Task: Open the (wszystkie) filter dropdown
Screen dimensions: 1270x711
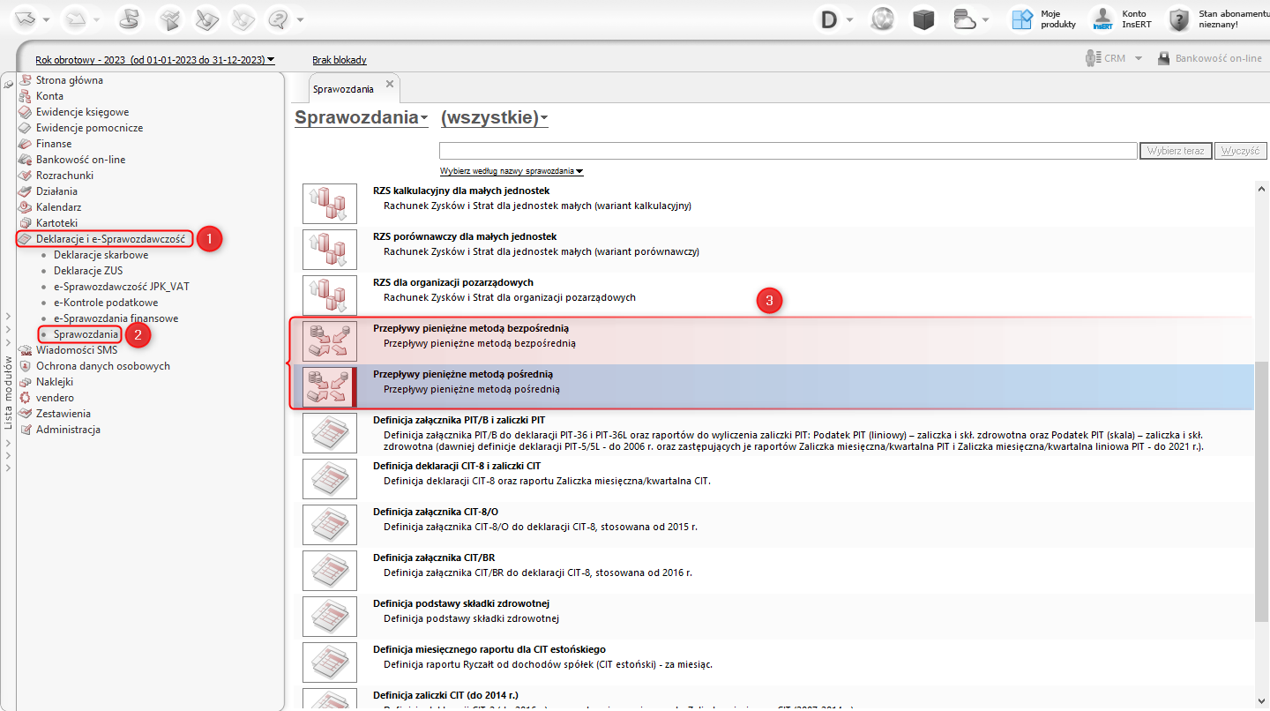Action: click(x=494, y=118)
